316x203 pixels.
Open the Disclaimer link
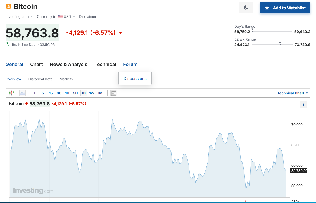click(88, 17)
